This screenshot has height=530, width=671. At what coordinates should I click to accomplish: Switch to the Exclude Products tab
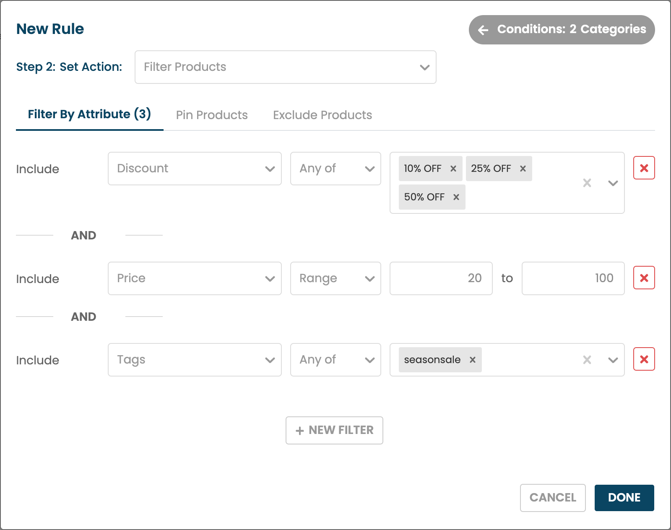point(322,115)
